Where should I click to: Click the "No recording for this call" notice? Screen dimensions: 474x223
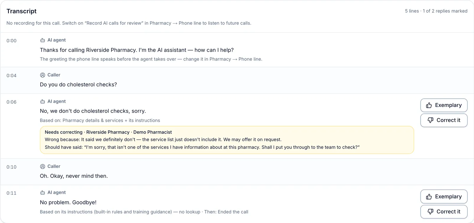129,23
